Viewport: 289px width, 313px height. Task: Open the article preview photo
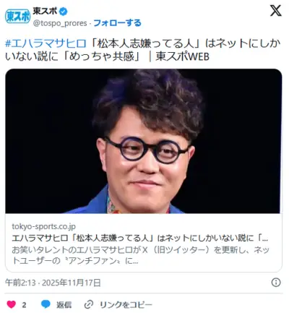pos(144,141)
